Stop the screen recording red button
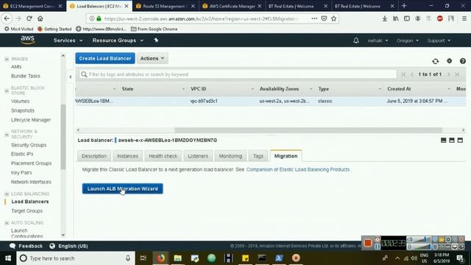The image size is (471, 265). point(368,243)
